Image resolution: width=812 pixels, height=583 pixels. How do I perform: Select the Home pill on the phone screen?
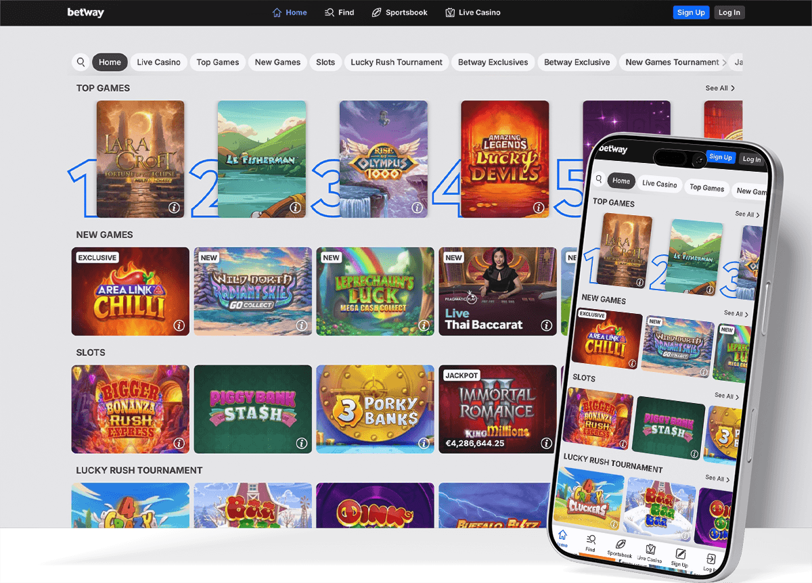621,181
